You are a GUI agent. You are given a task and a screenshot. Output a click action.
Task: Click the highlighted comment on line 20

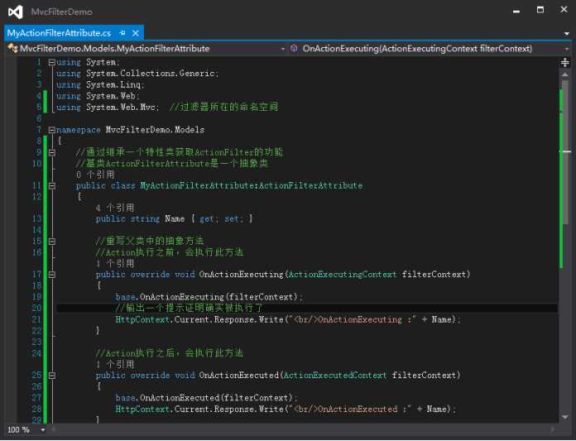click(x=190, y=308)
